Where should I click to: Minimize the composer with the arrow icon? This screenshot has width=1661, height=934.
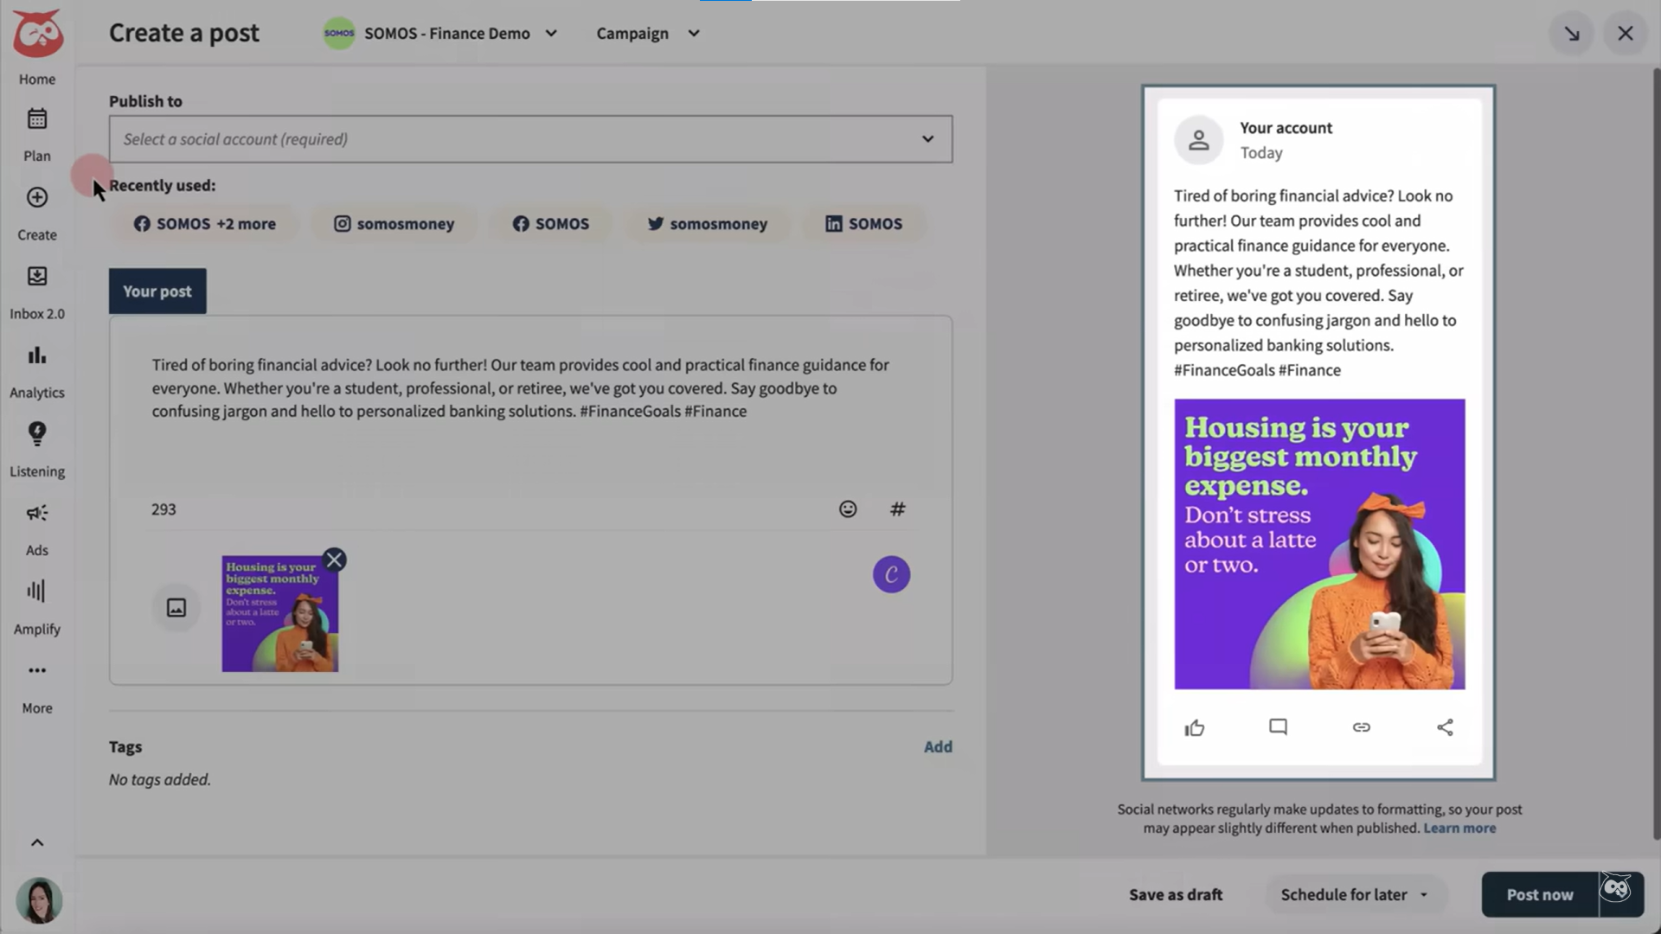click(1572, 34)
